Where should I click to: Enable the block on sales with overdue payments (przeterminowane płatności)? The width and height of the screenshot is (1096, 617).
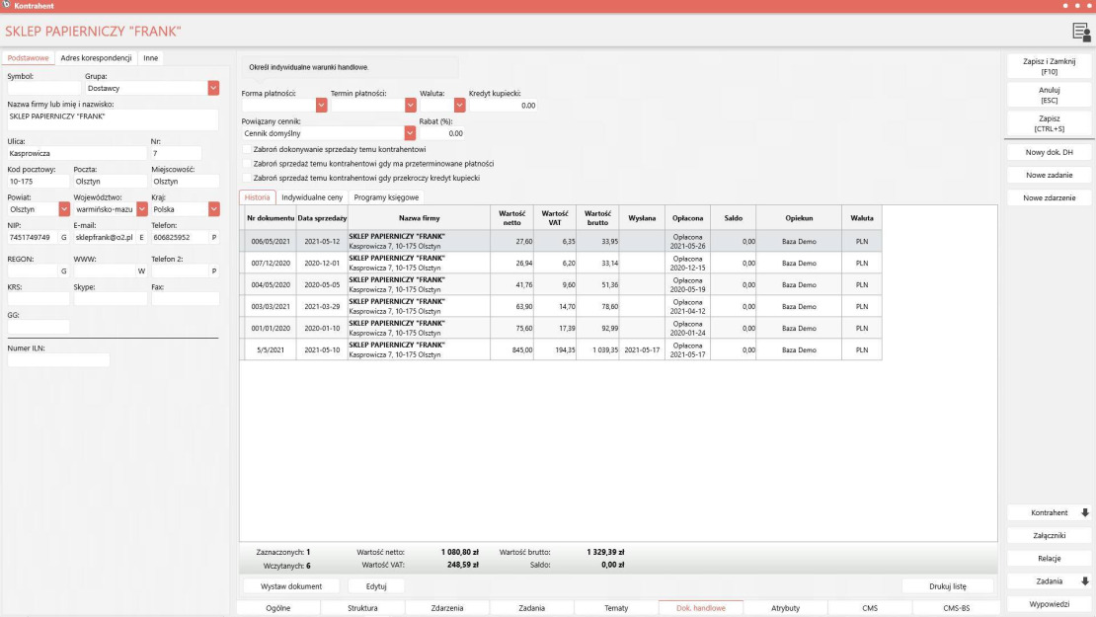pyautogui.click(x=247, y=164)
